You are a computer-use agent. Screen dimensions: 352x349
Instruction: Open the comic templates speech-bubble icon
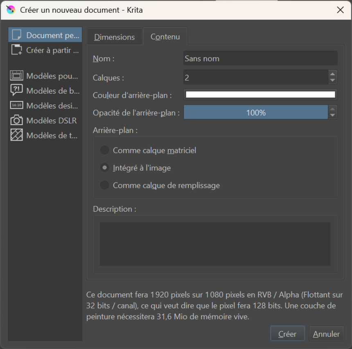tap(17, 90)
